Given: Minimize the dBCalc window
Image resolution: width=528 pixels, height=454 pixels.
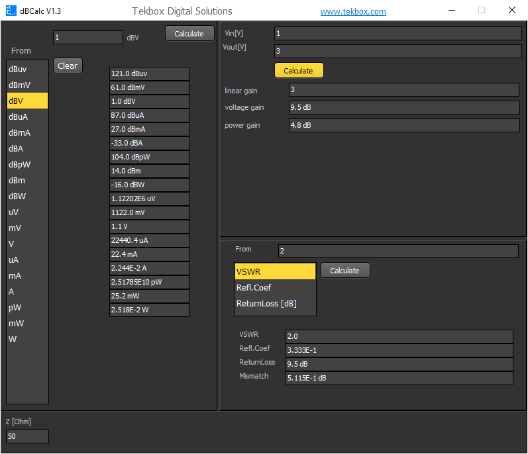Looking at the screenshot, I should click(452, 10).
